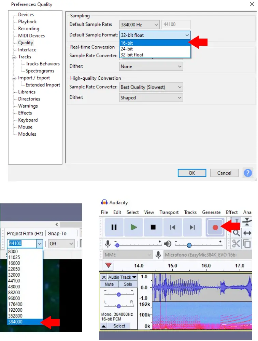Select Recording in the preferences tree
The width and height of the screenshot is (258, 341).
click(29, 29)
